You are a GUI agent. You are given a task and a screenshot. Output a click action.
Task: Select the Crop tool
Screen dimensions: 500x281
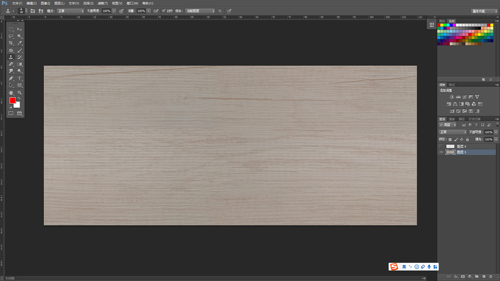coord(11,43)
